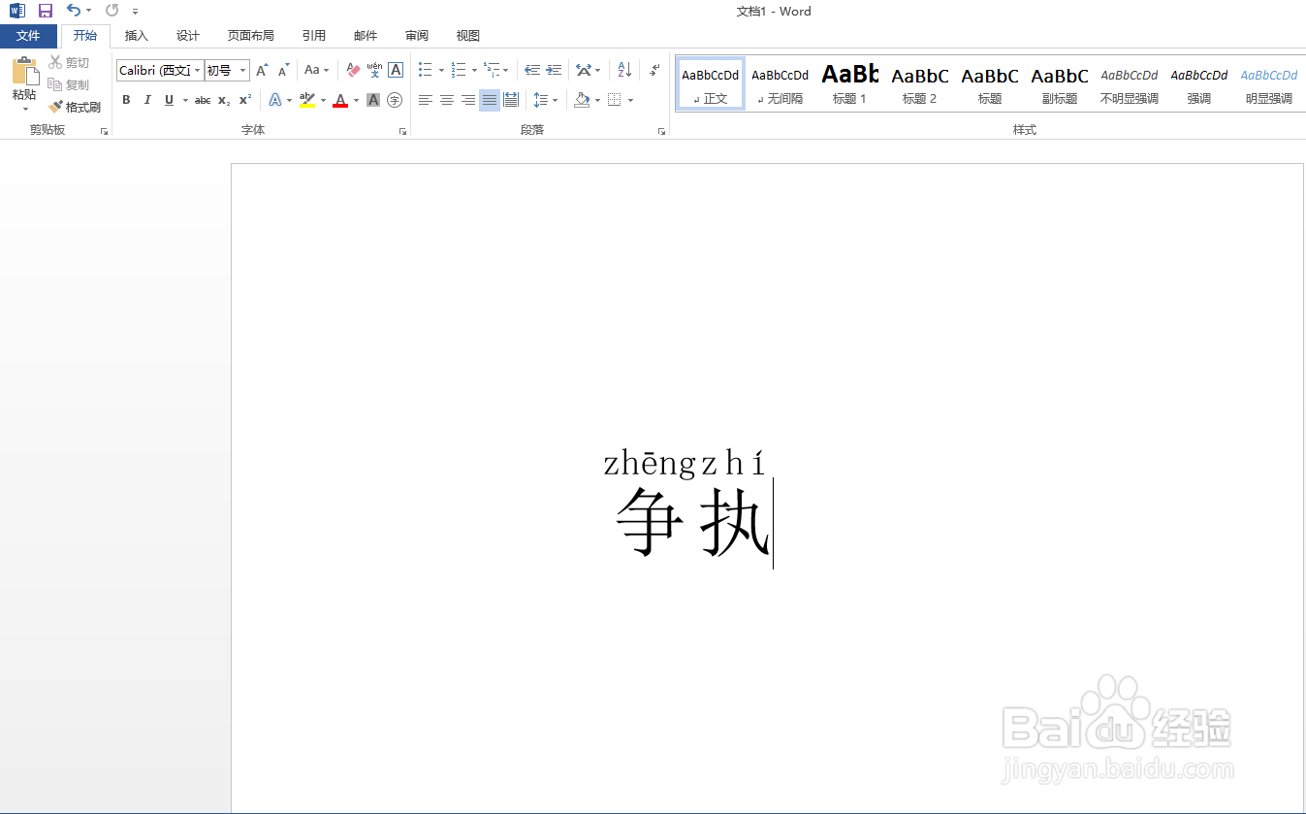
Task: Apply character border with the boxed A icon
Action: [x=396, y=70]
